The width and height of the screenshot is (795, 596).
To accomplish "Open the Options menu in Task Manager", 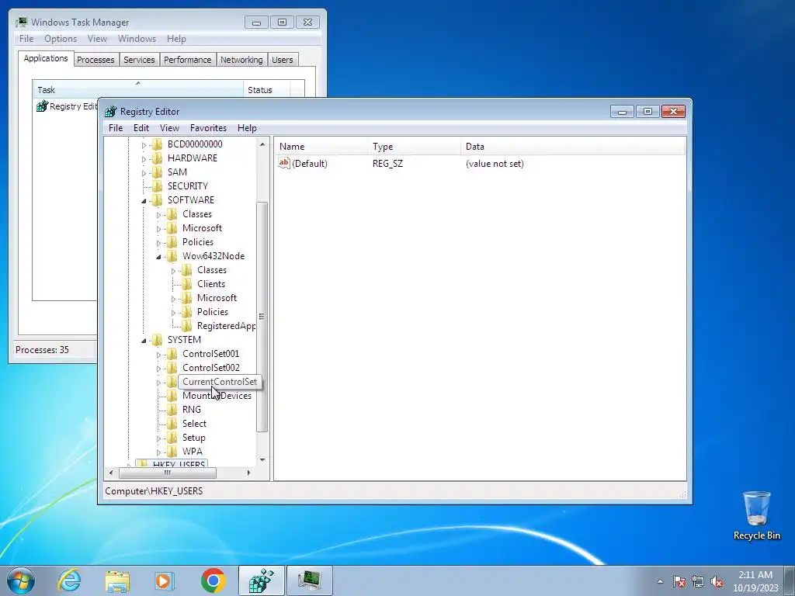I will pos(61,39).
